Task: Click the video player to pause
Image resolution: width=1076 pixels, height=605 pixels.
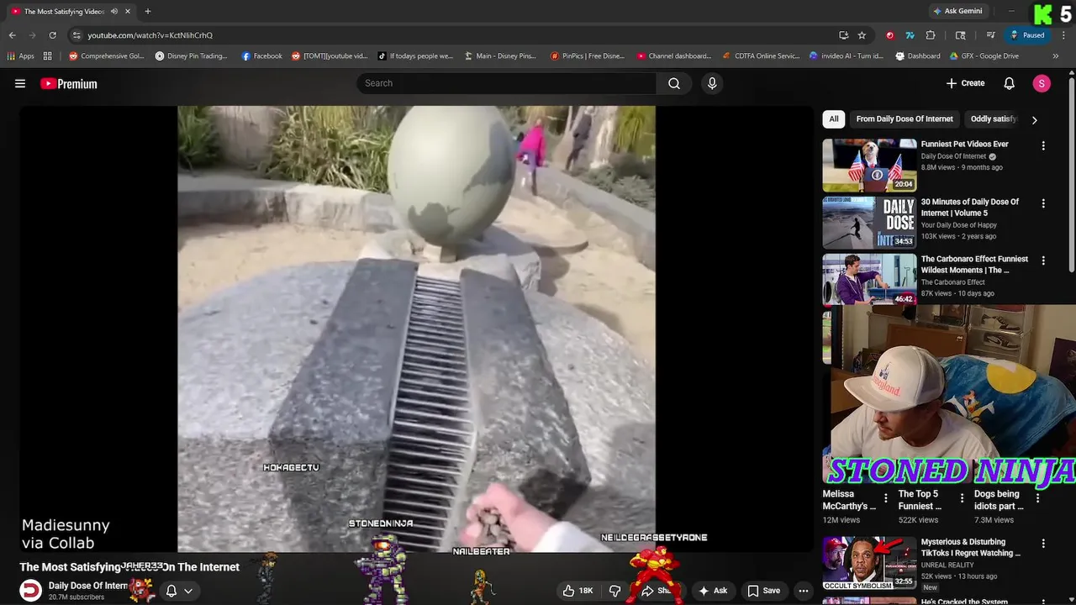Action: tap(416, 328)
